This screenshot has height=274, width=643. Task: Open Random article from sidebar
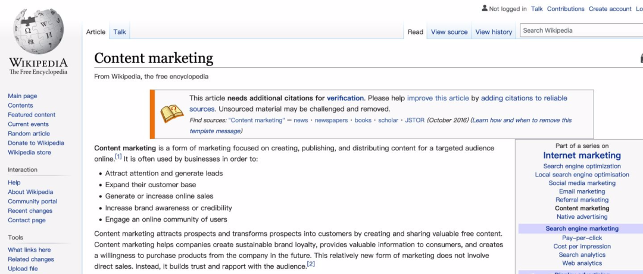[29, 134]
